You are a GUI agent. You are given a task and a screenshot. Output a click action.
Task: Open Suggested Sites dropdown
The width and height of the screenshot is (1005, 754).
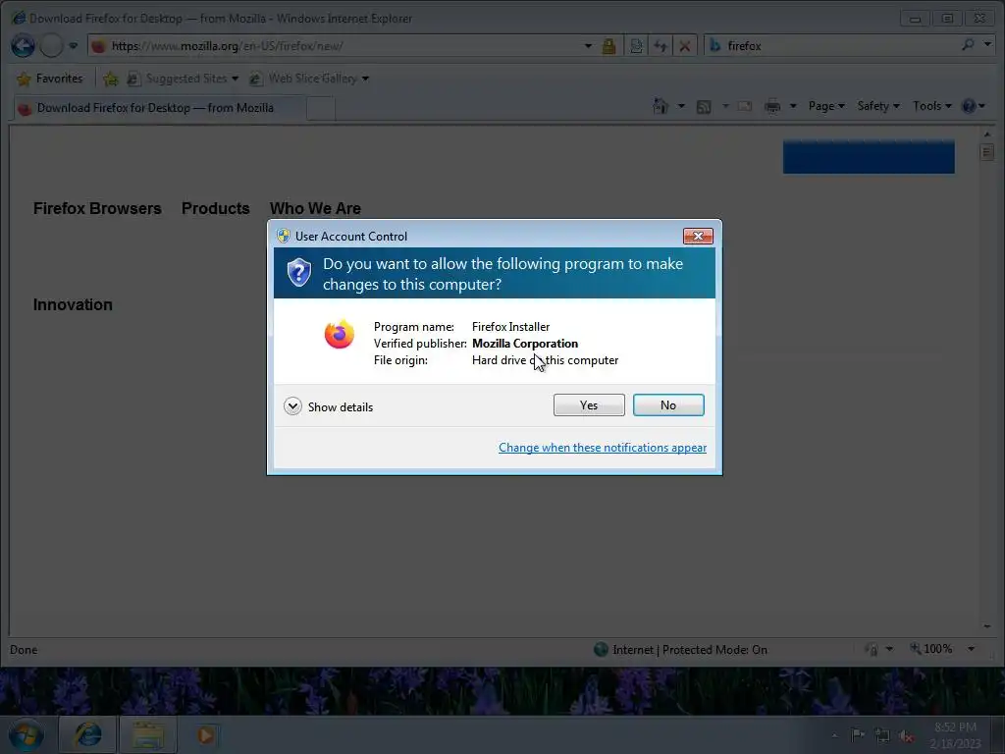pyautogui.click(x=183, y=79)
